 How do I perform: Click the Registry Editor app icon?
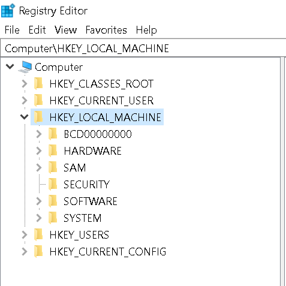coord(8,10)
